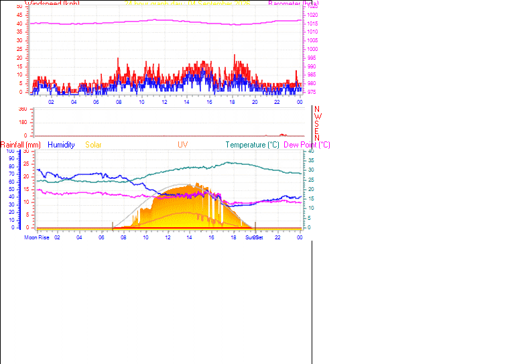The image size is (510, 364).
Task: Click the SunSet label on the time axis
Action: coord(254,237)
